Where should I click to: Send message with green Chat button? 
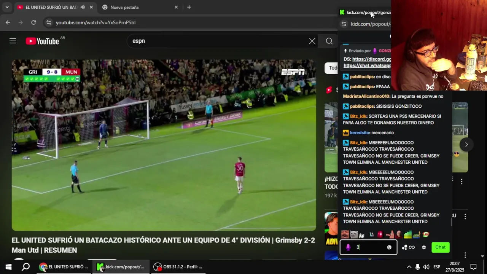point(441,247)
